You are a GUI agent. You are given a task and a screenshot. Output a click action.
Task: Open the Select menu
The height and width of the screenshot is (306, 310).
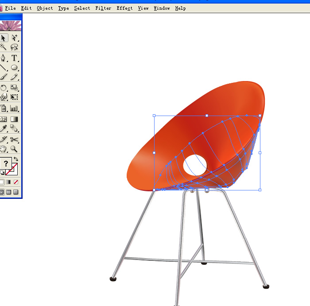tap(82, 8)
